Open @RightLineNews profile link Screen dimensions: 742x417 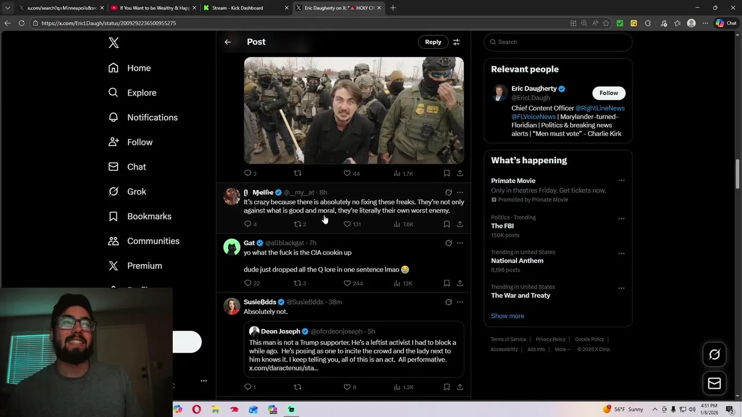point(600,108)
